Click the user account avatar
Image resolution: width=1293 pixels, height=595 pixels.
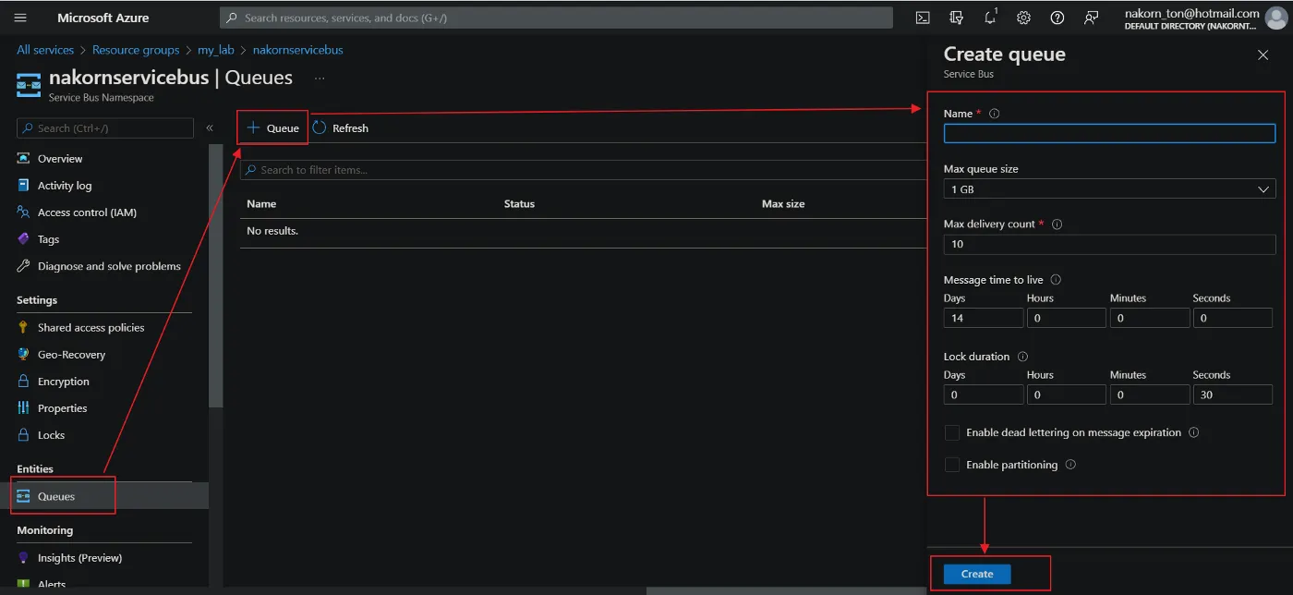tap(1275, 18)
